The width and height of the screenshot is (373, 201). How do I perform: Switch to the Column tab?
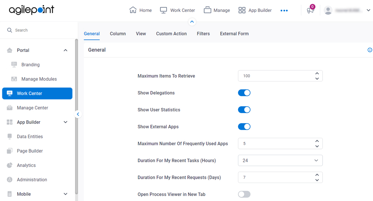[x=118, y=34]
